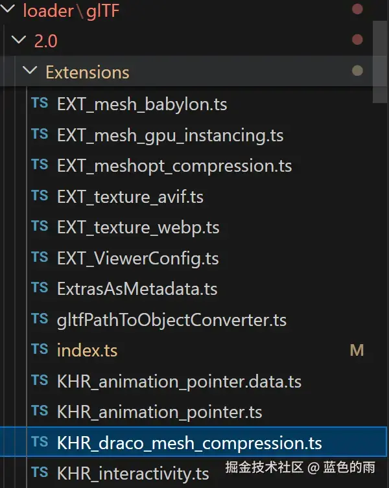Click the TS icon beside EXT_texture_avif.ts

[x=40, y=196]
